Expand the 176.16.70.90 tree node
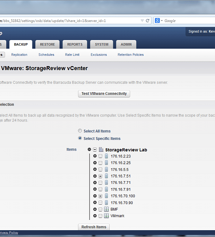215x237 pixels. pos(95,202)
